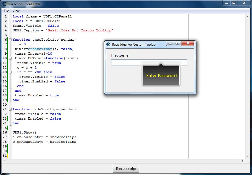Click the Cheat Engine icon in Lua script title bar
This screenshot has height=175, width=252.
(4, 4)
